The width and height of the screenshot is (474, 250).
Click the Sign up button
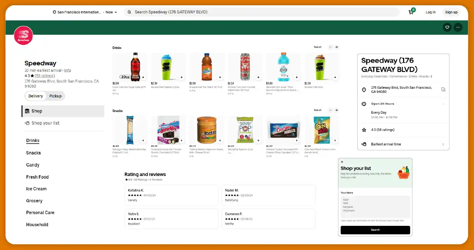click(451, 12)
